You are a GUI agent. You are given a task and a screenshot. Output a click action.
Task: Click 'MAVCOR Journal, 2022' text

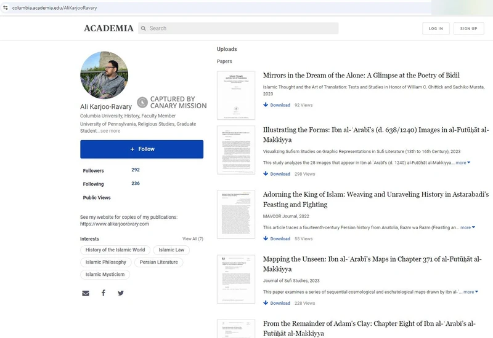286,216
